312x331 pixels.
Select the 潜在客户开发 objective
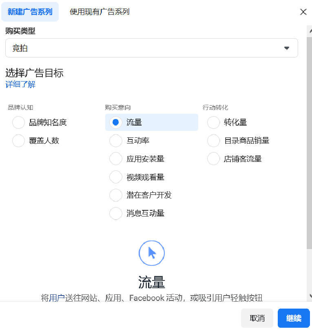(116, 195)
